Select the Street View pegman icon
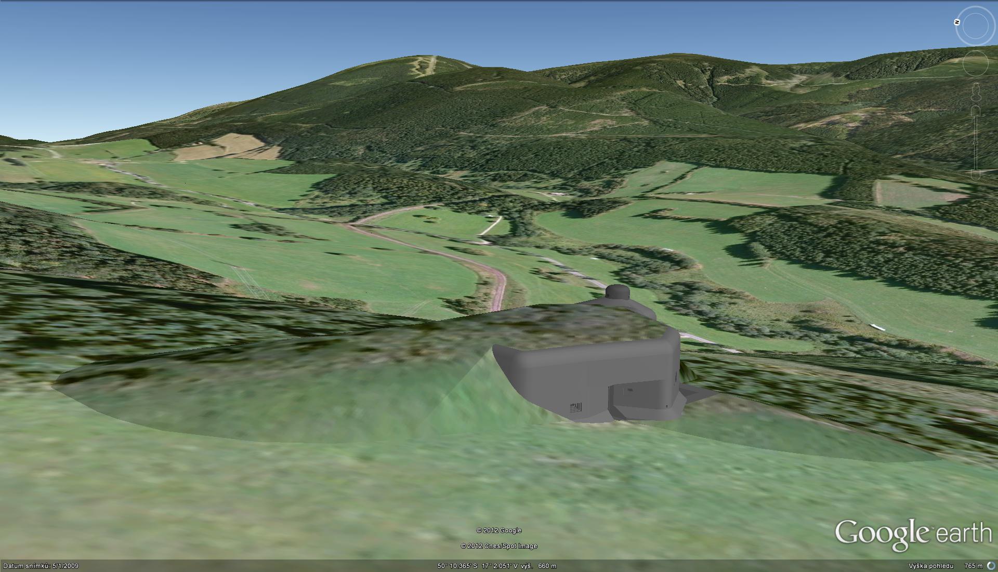Viewport: 998px width, 572px height. pyautogui.click(x=976, y=92)
